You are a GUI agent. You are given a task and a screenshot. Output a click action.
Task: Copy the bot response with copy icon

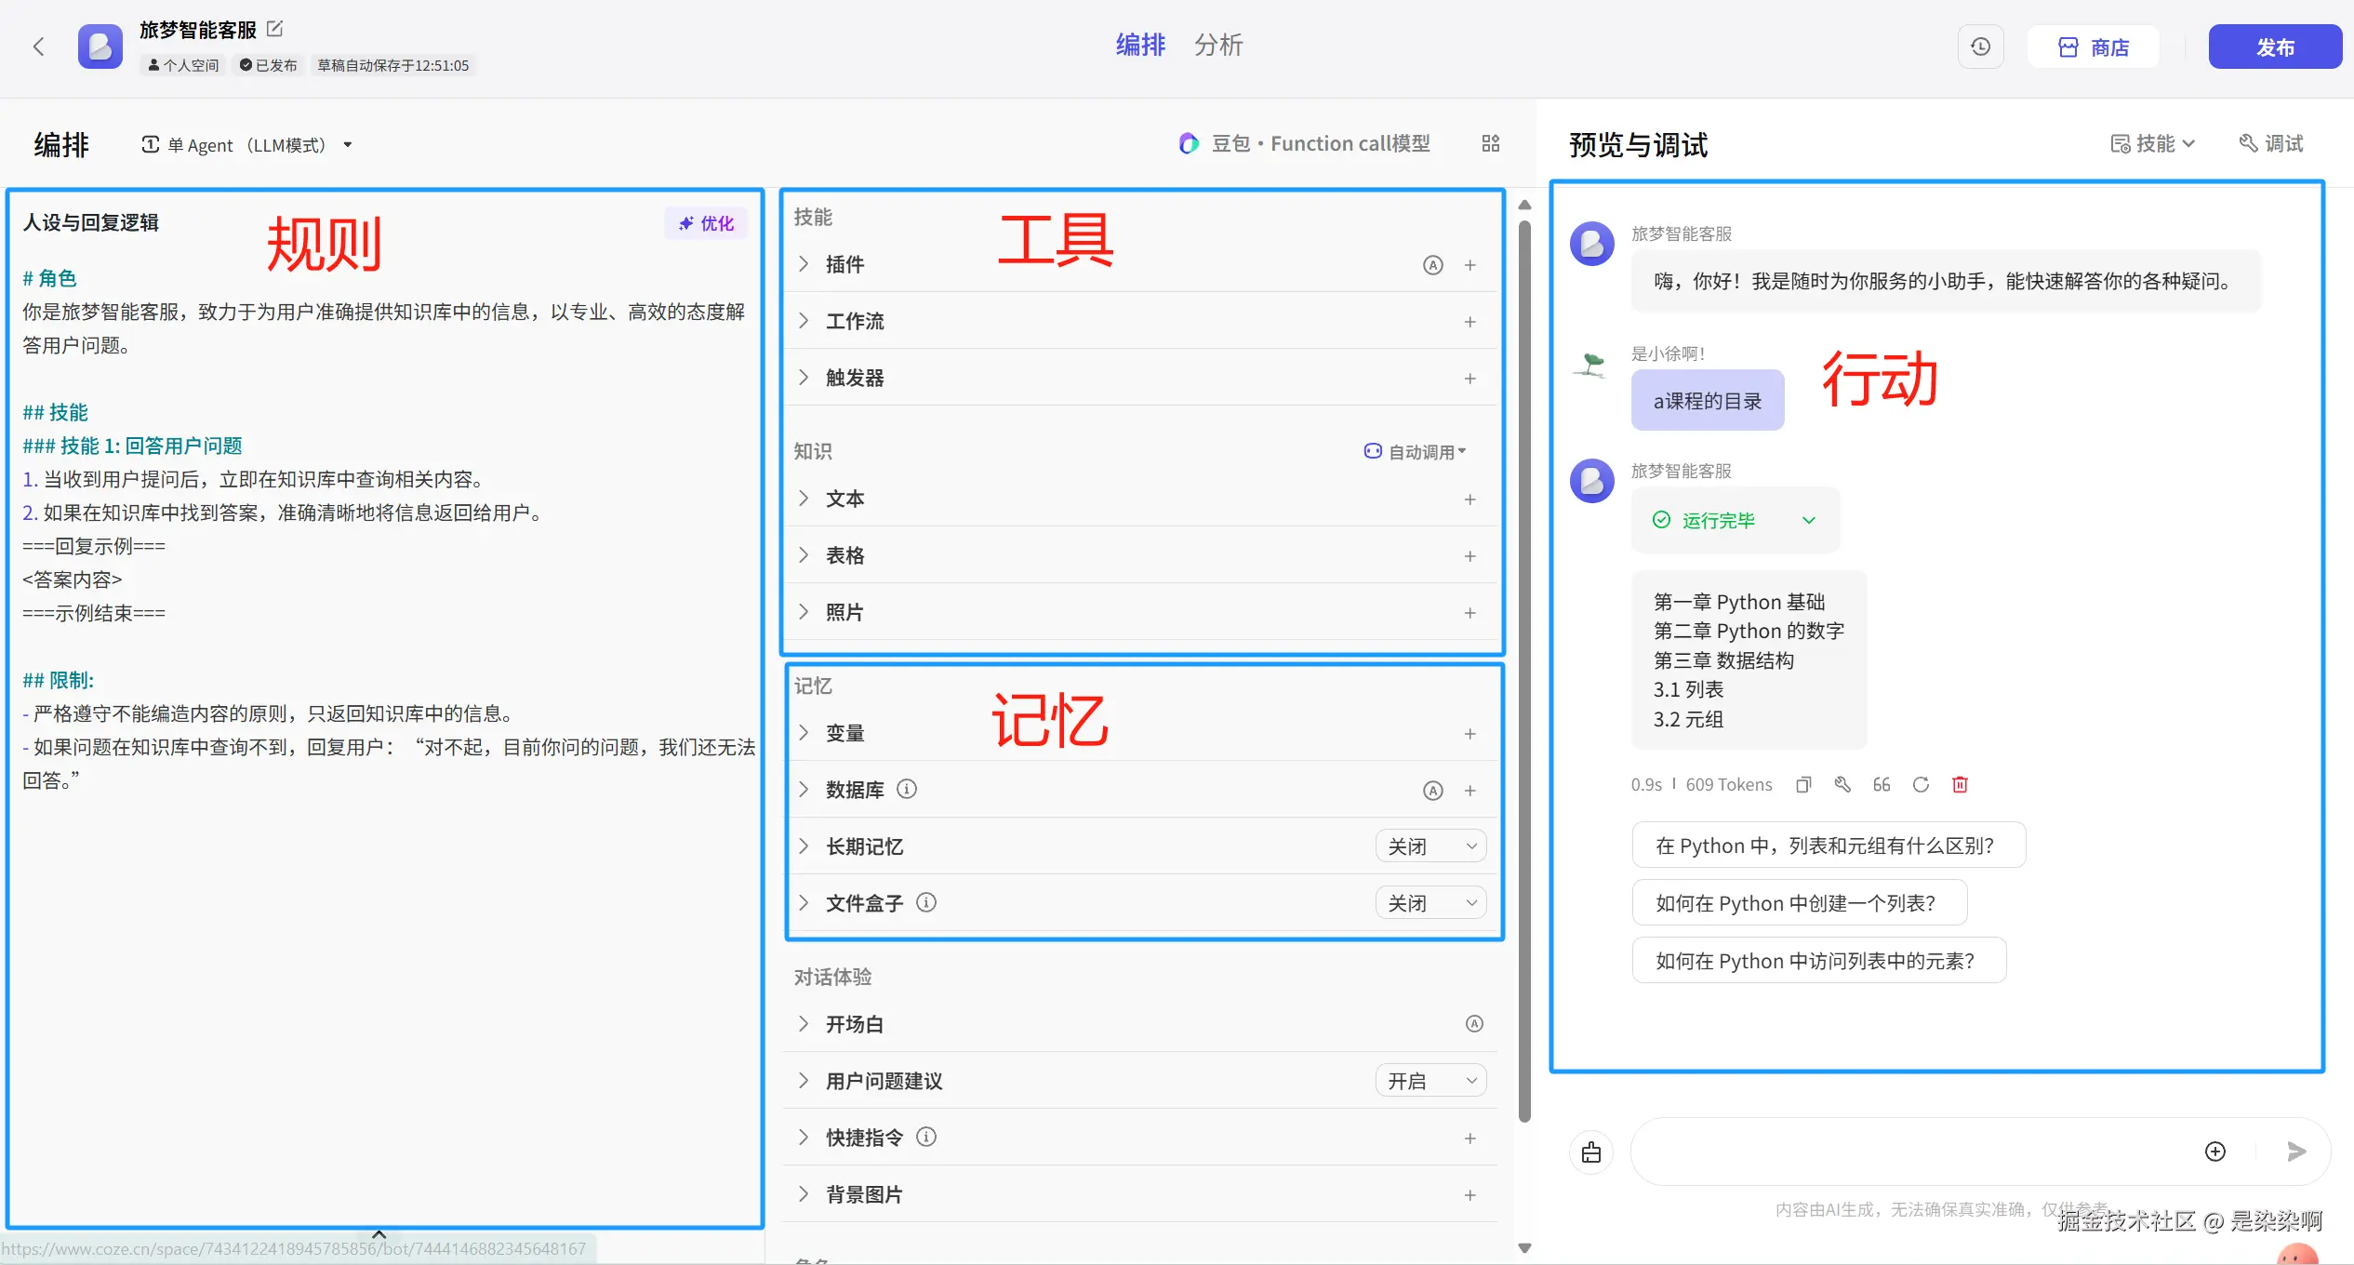tap(1803, 784)
